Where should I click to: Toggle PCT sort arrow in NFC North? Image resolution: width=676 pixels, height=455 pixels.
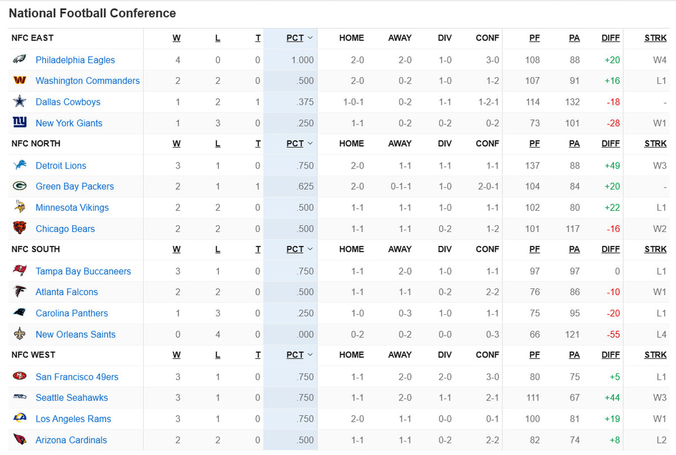(x=310, y=144)
